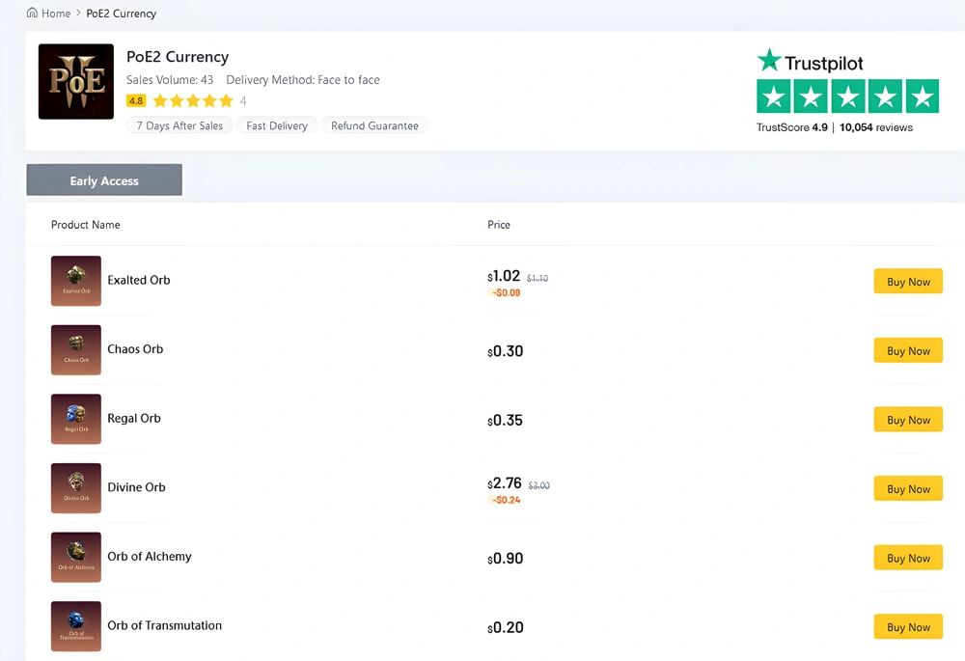
Task: Click the five-star seller rating
Action: tap(193, 101)
